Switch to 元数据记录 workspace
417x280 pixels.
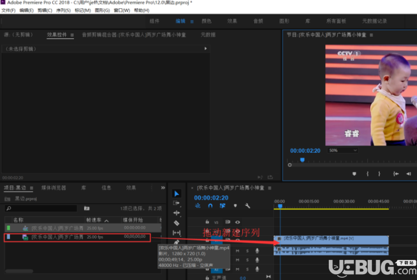pyautogui.click(x=374, y=21)
